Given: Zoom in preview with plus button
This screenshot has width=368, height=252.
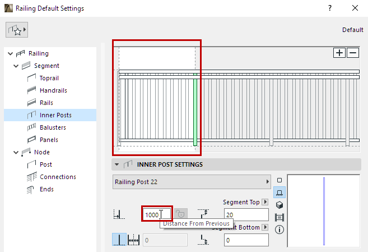Looking at the screenshot, I should pos(339,53).
